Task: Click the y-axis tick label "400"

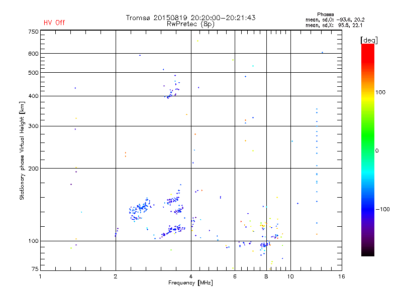Action: (x=33, y=96)
